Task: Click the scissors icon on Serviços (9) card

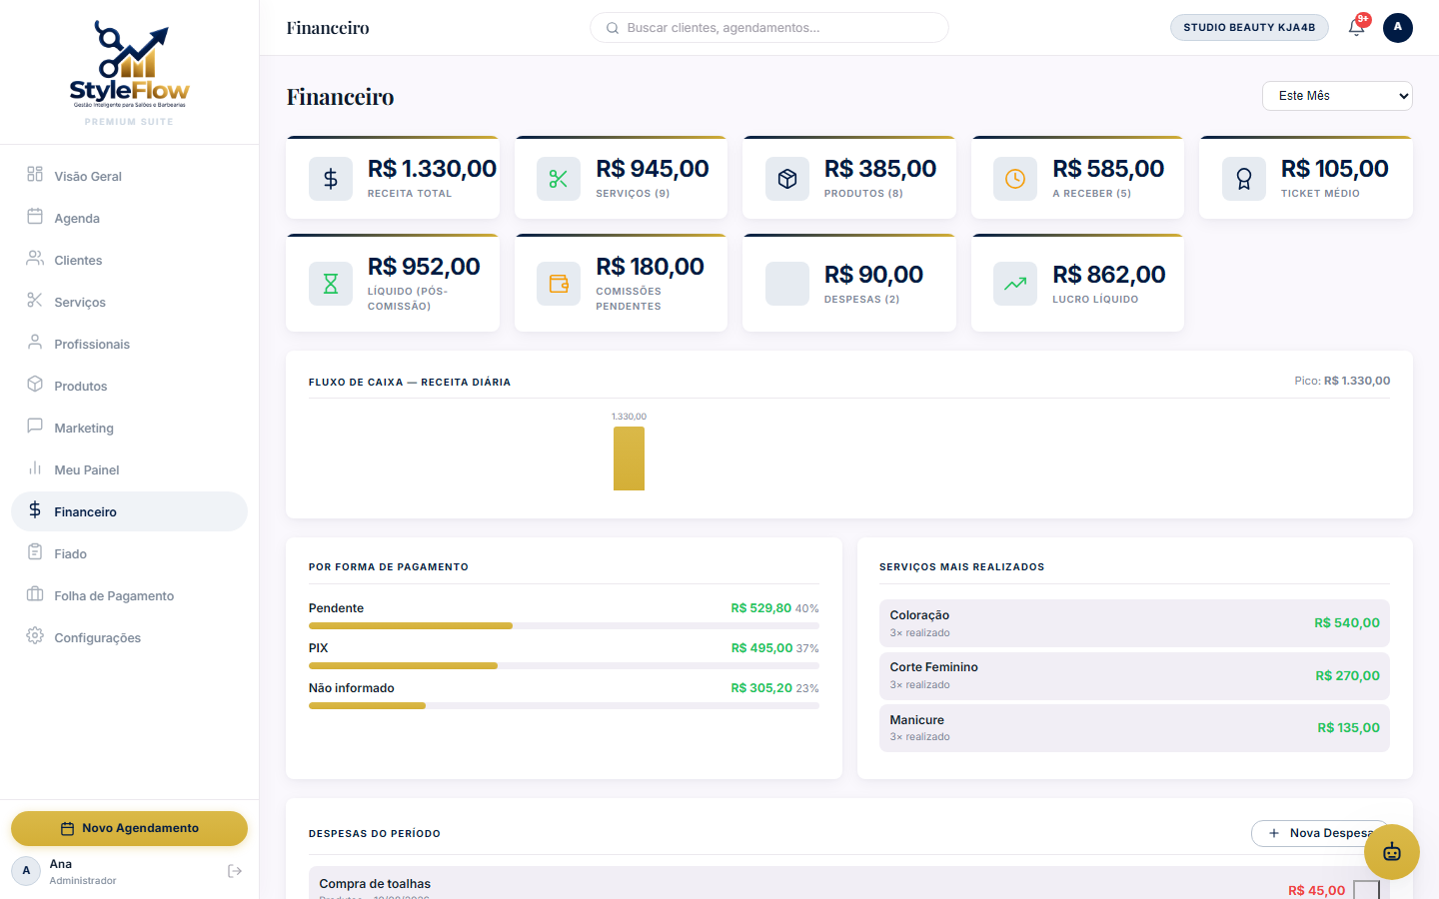Action: click(559, 179)
